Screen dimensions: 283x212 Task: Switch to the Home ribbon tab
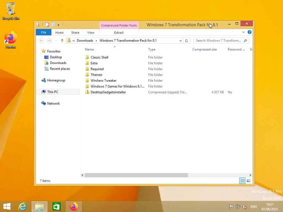pyautogui.click(x=59, y=33)
